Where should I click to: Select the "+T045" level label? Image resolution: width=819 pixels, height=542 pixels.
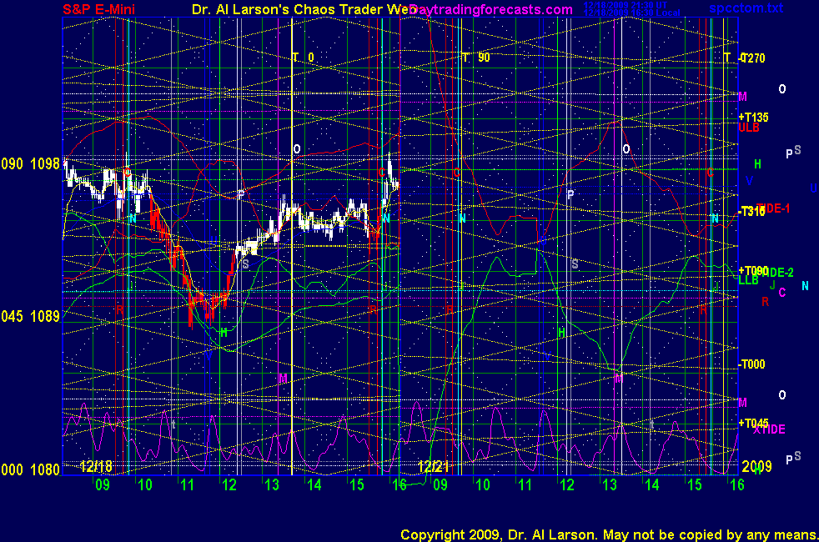(x=753, y=423)
